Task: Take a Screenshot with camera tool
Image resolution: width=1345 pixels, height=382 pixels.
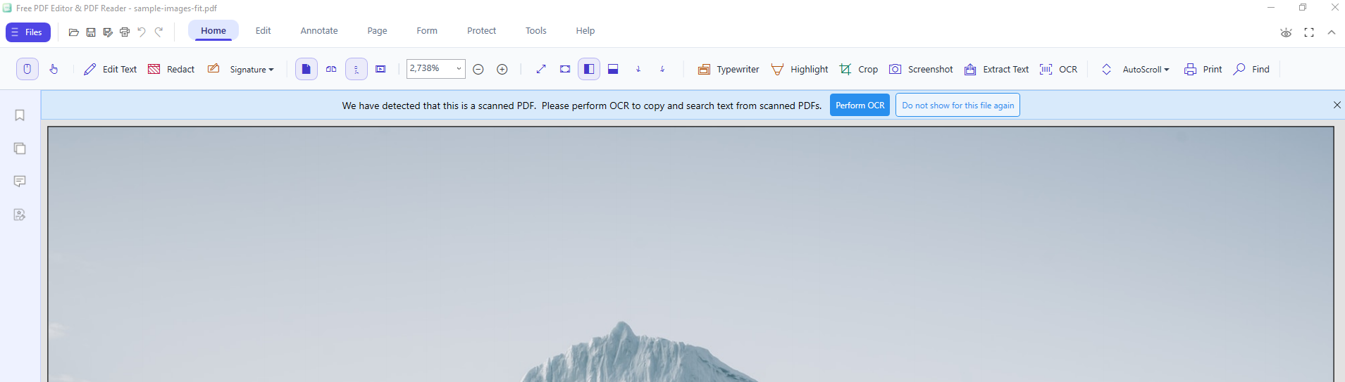Action: click(921, 69)
